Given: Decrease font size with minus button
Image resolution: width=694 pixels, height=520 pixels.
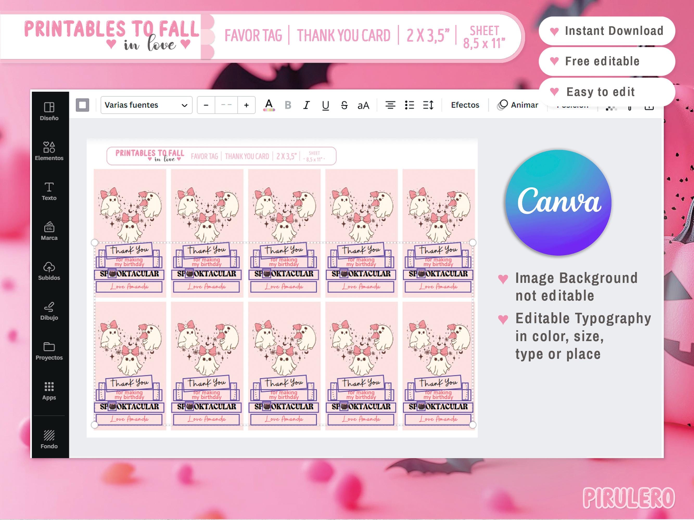Looking at the screenshot, I should tap(206, 105).
